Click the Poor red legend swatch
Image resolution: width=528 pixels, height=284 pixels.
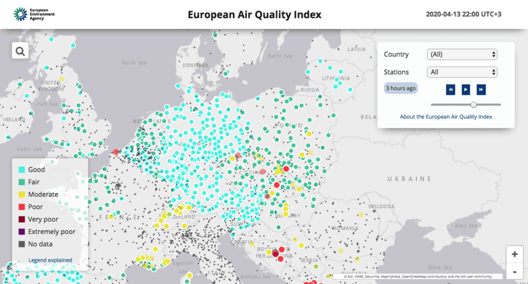[22, 207]
